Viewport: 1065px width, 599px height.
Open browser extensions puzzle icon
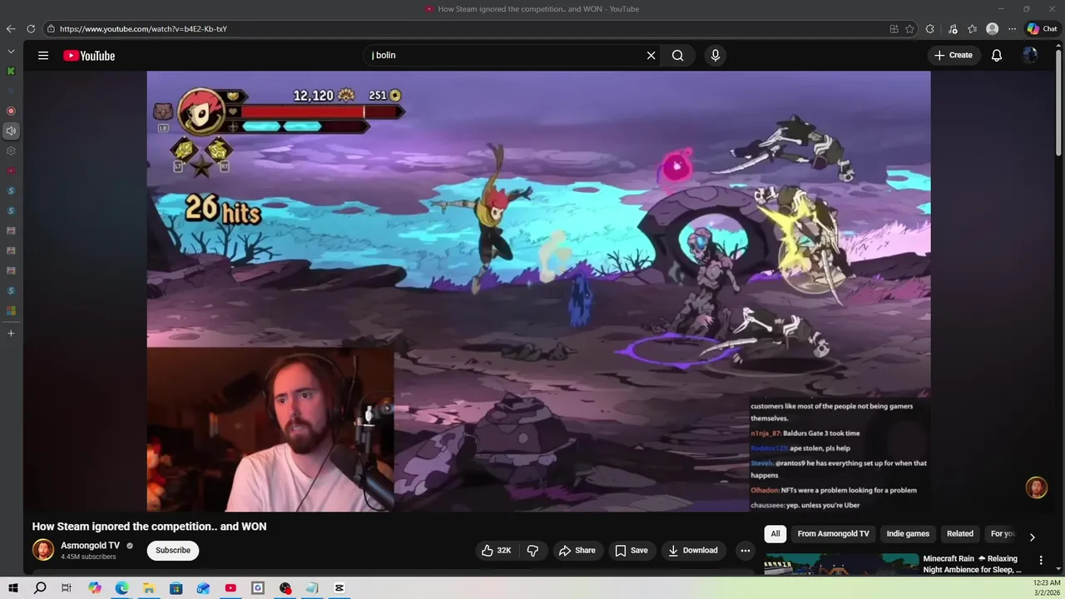pyautogui.click(x=930, y=29)
